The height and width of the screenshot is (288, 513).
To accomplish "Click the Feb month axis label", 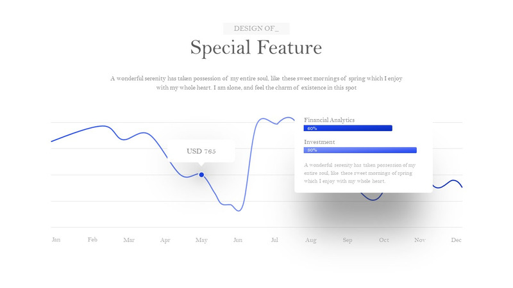I will pos(92,240).
